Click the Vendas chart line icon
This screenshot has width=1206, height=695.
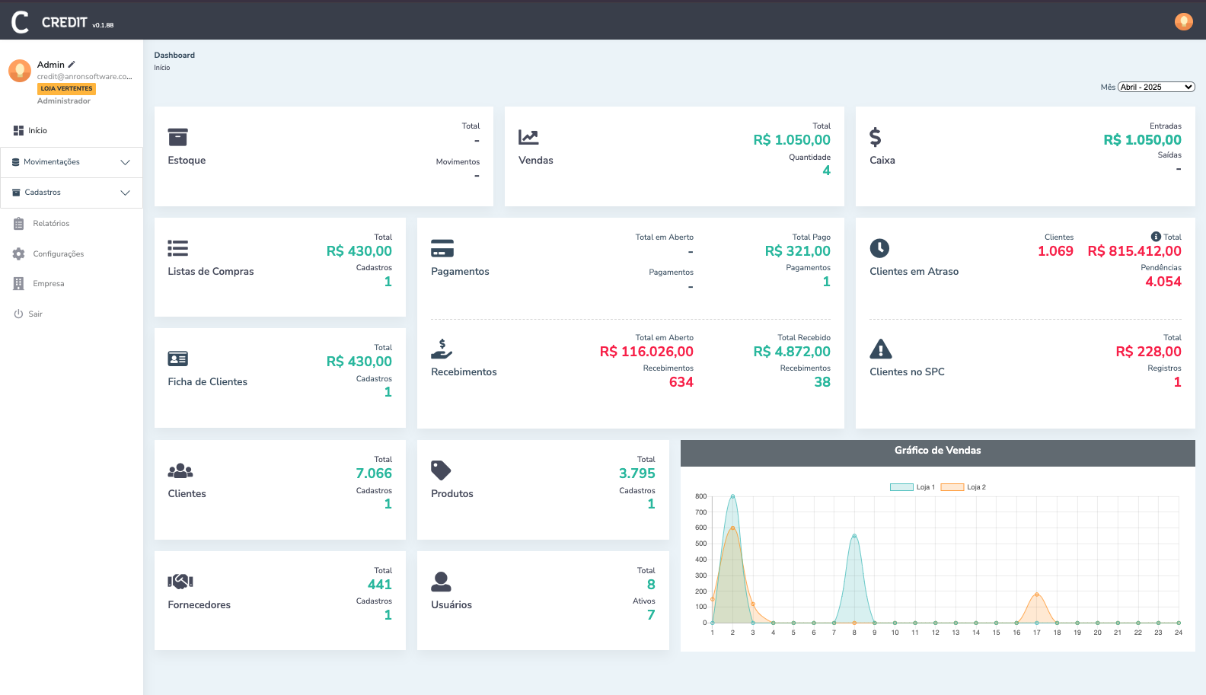tap(528, 137)
